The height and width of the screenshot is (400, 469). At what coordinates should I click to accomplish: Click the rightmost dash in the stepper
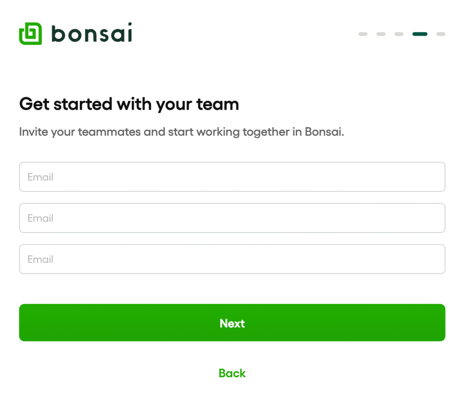(441, 34)
